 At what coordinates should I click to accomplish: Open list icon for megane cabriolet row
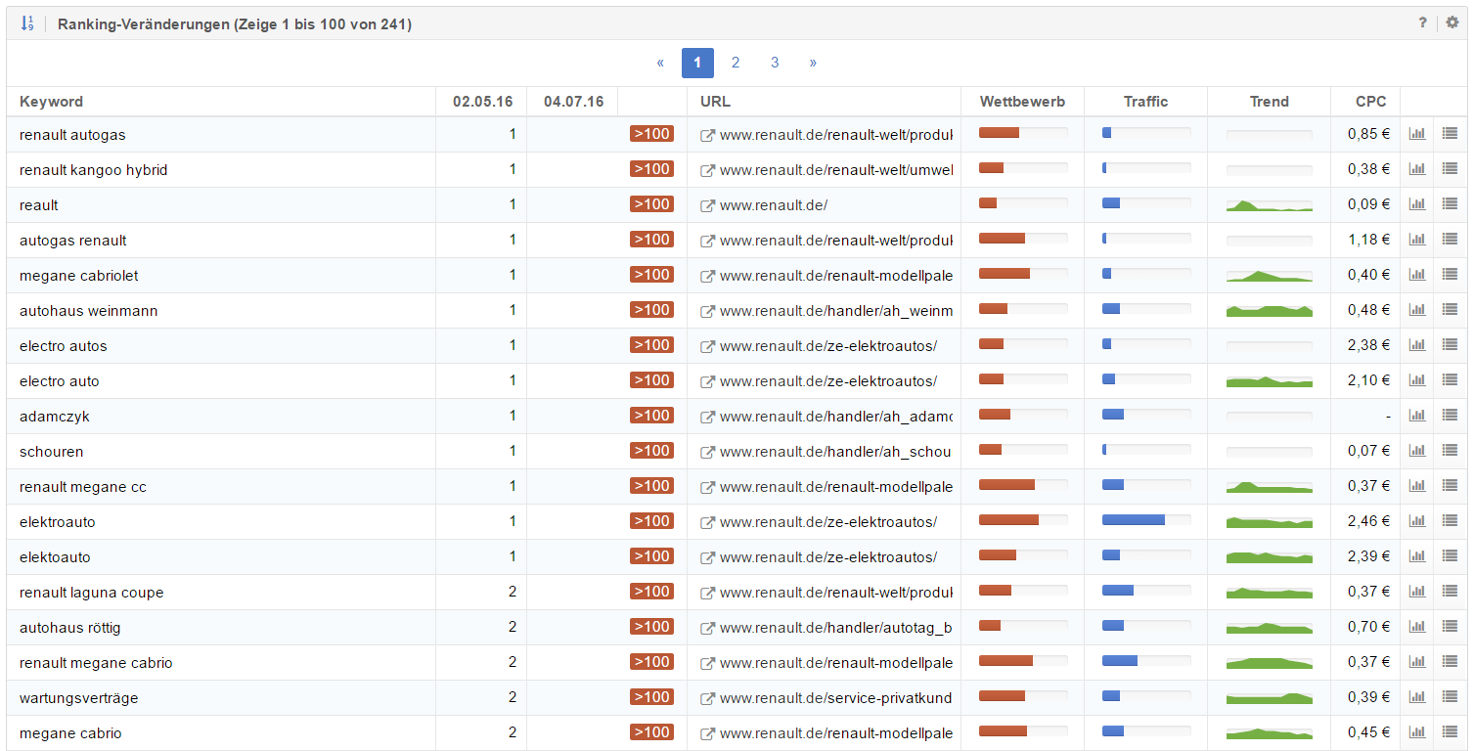[x=1450, y=275]
